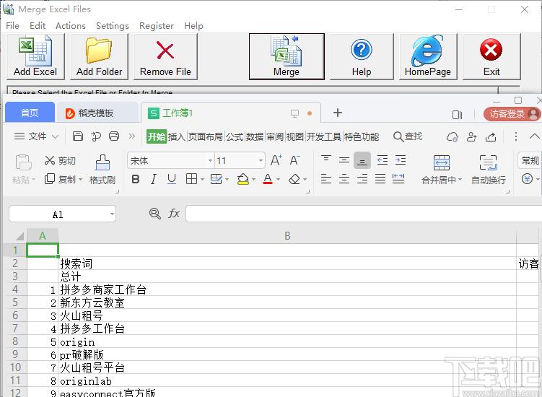
Task: Open the Actions menu
Action: [x=71, y=26]
